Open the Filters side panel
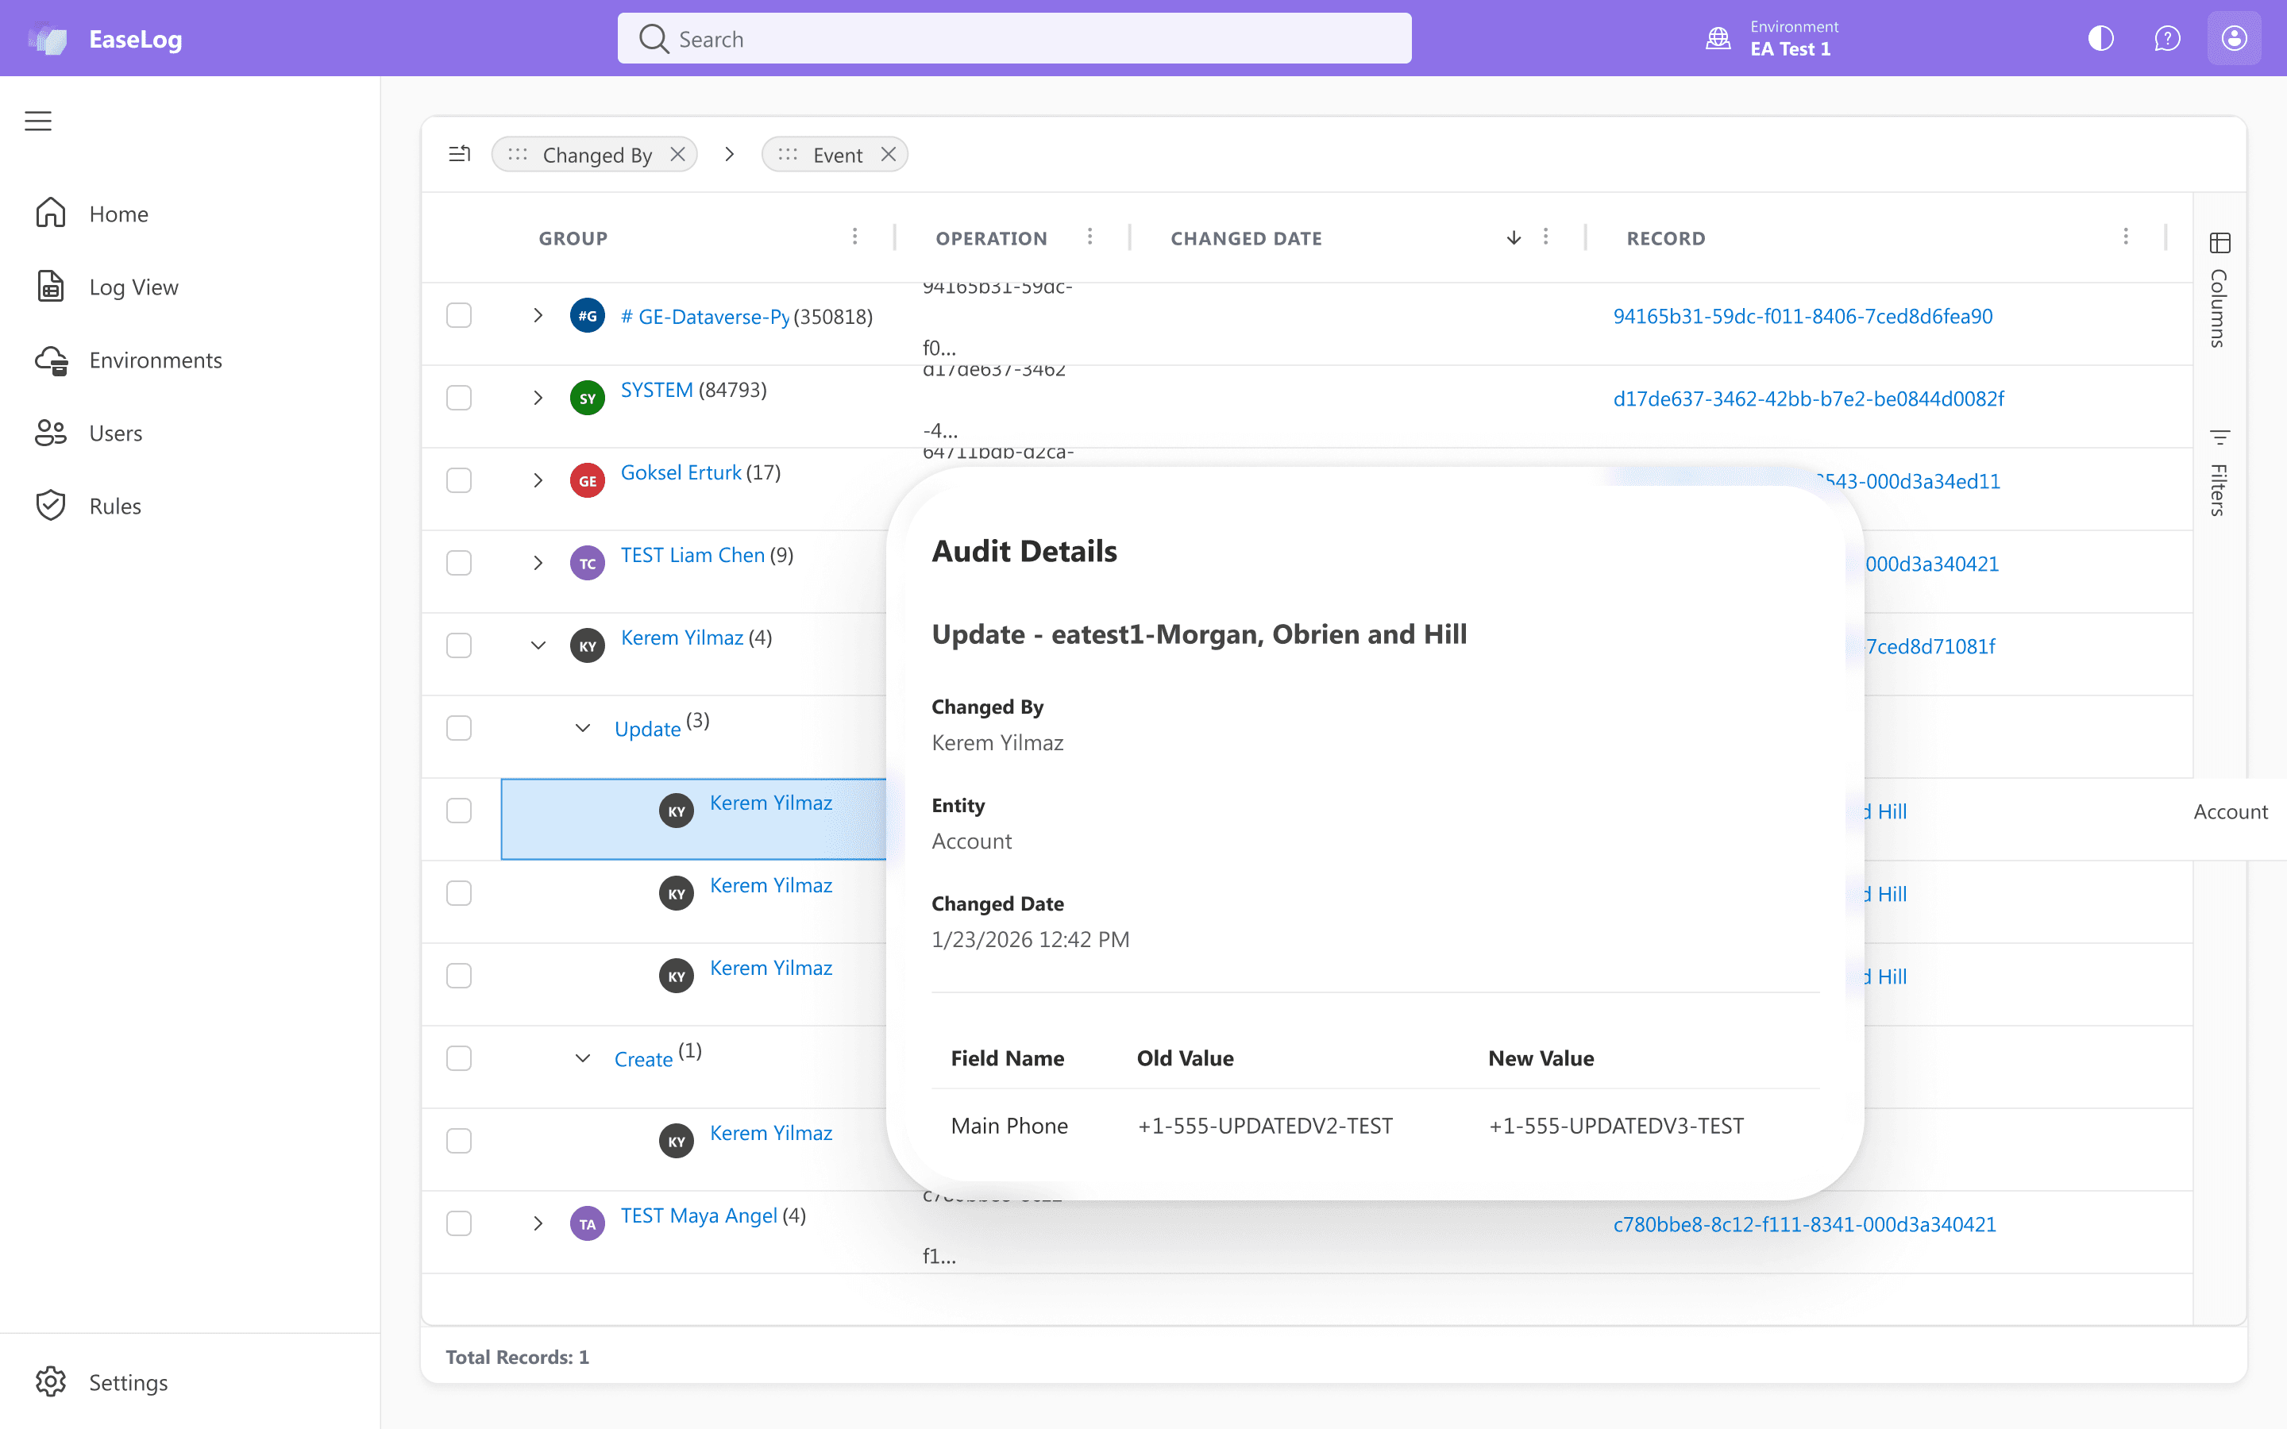Image resolution: width=2287 pixels, height=1429 pixels. (x=2219, y=472)
